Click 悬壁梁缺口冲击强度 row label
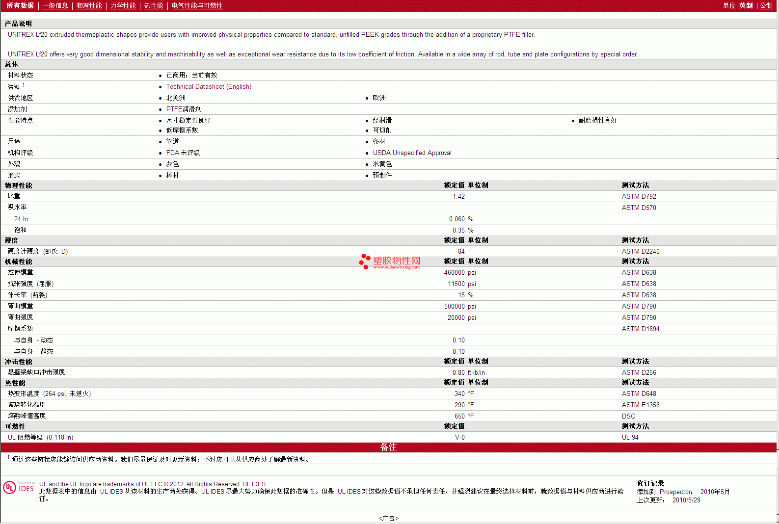The image size is (779, 524). (36, 372)
